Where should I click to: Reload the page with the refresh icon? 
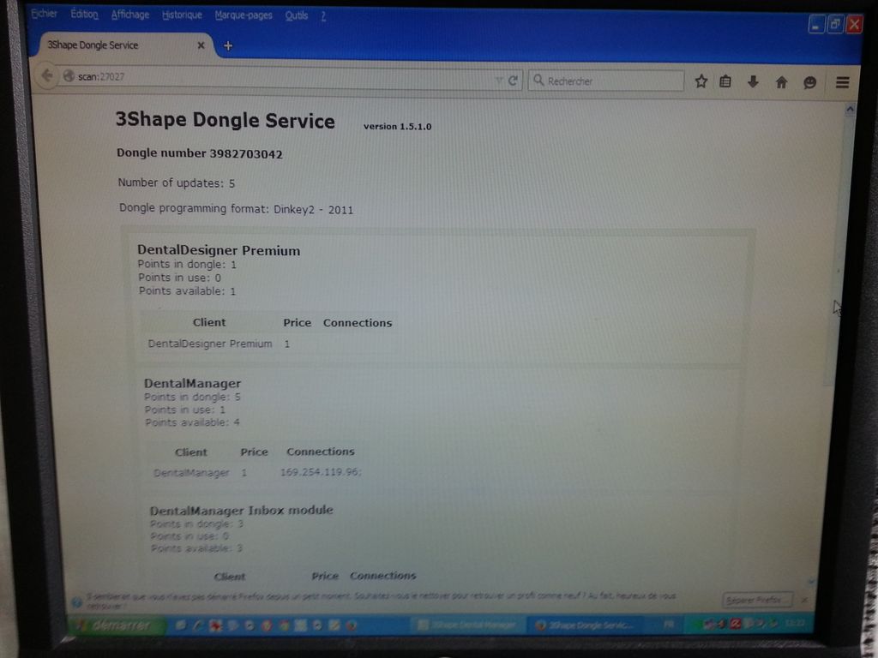(513, 81)
